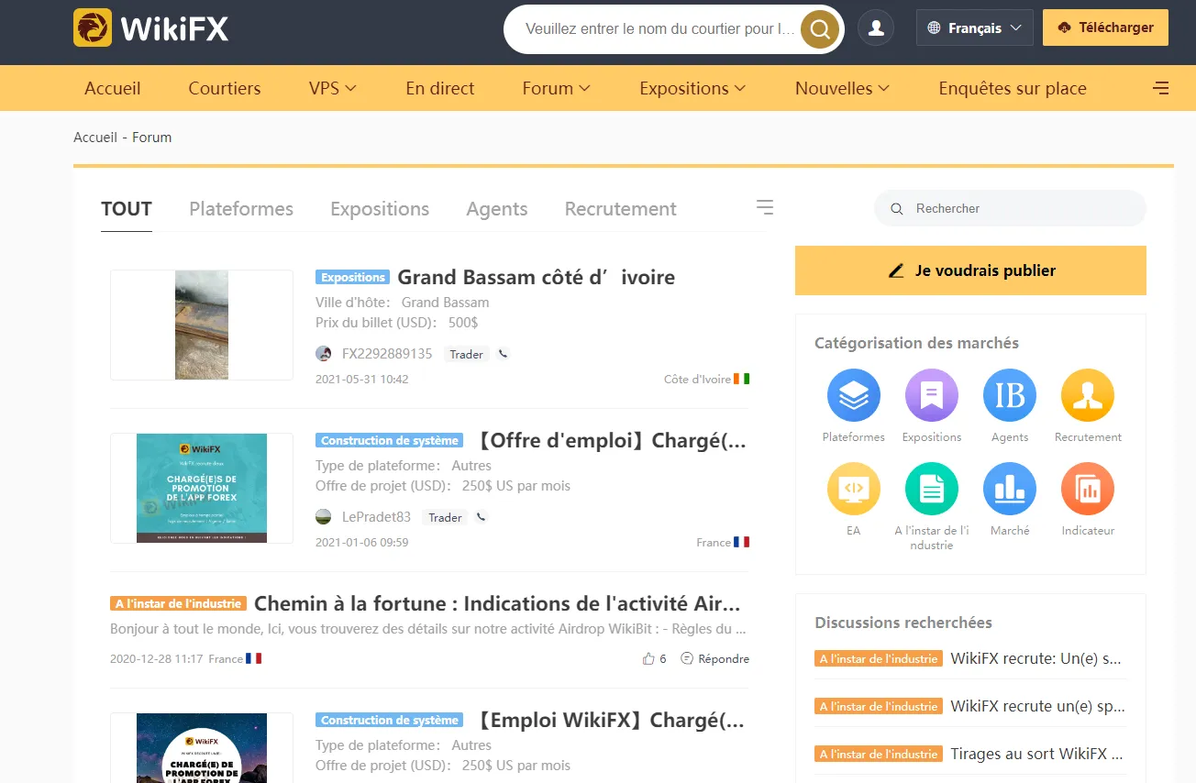Open the forum tabs list icon
1196x783 pixels.
[765, 207]
